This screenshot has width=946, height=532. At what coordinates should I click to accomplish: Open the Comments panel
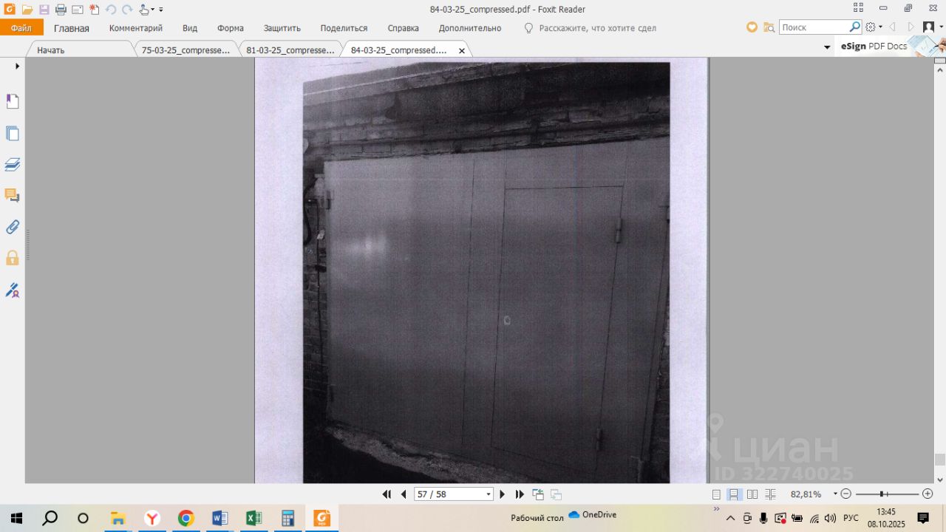[x=13, y=196]
